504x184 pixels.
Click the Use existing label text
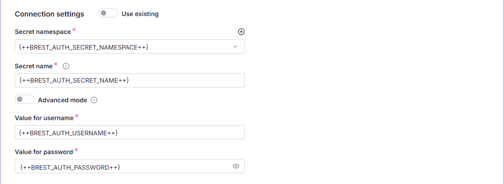[140, 14]
